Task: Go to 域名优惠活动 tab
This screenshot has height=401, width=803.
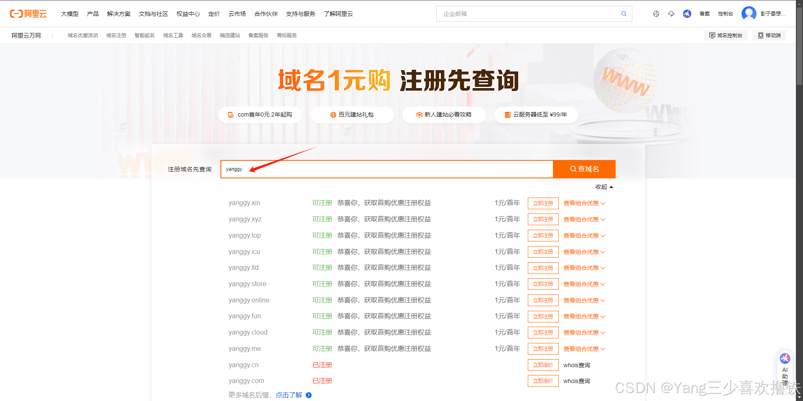Action: tap(83, 36)
